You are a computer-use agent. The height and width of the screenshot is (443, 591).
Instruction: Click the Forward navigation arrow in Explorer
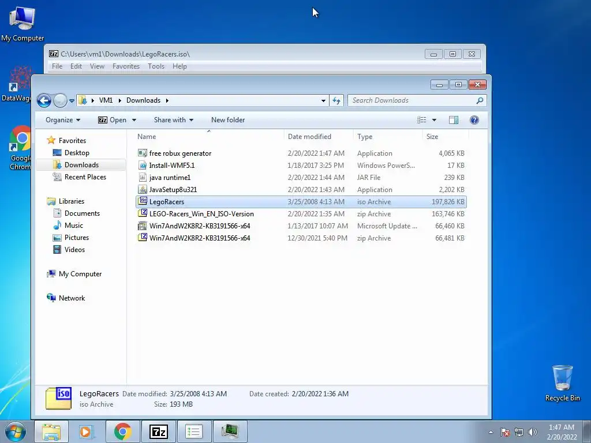pos(60,100)
